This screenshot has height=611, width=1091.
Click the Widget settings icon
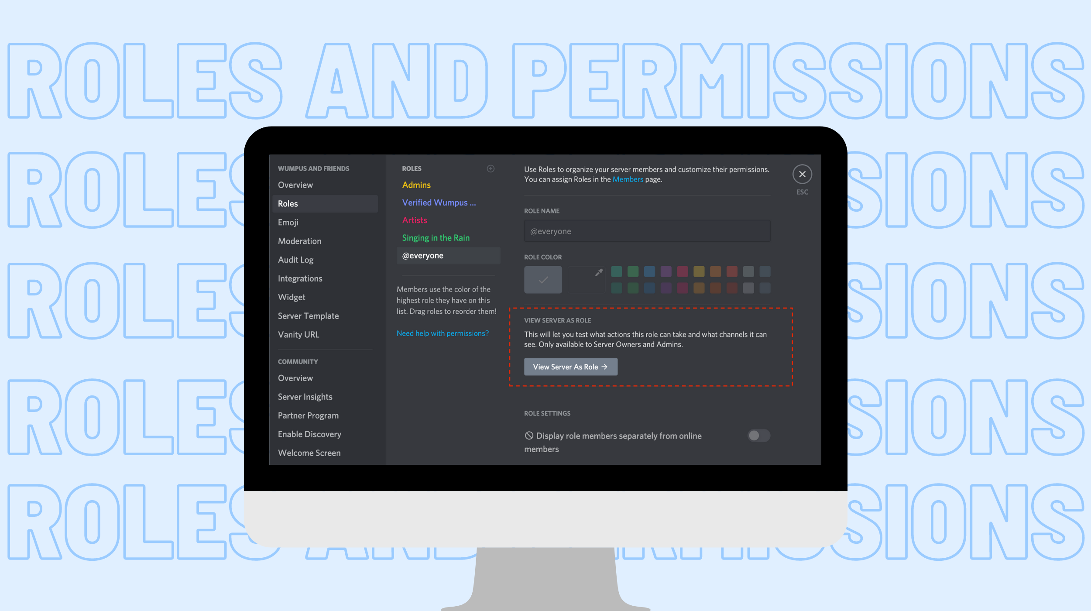pos(292,297)
